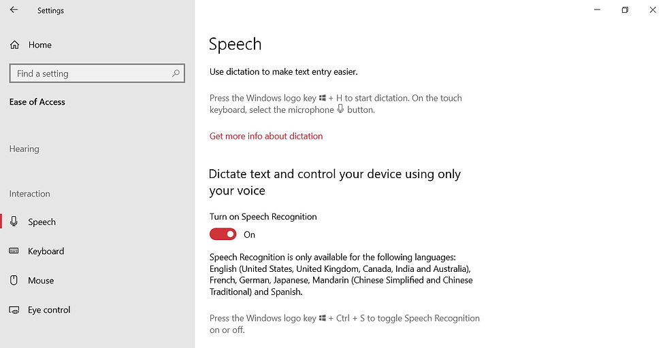The image size is (667, 348).
Task: Click the Mouse sidebar icon
Action: pos(14,280)
